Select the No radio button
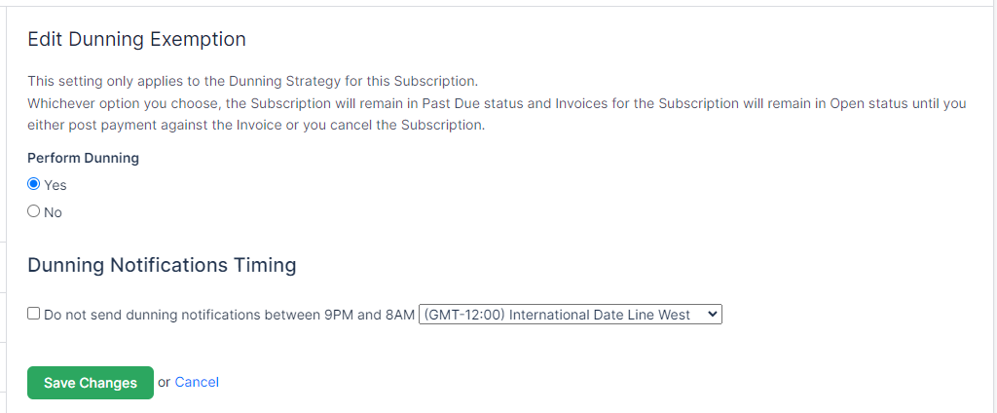This screenshot has width=997, height=413. pyautogui.click(x=34, y=211)
